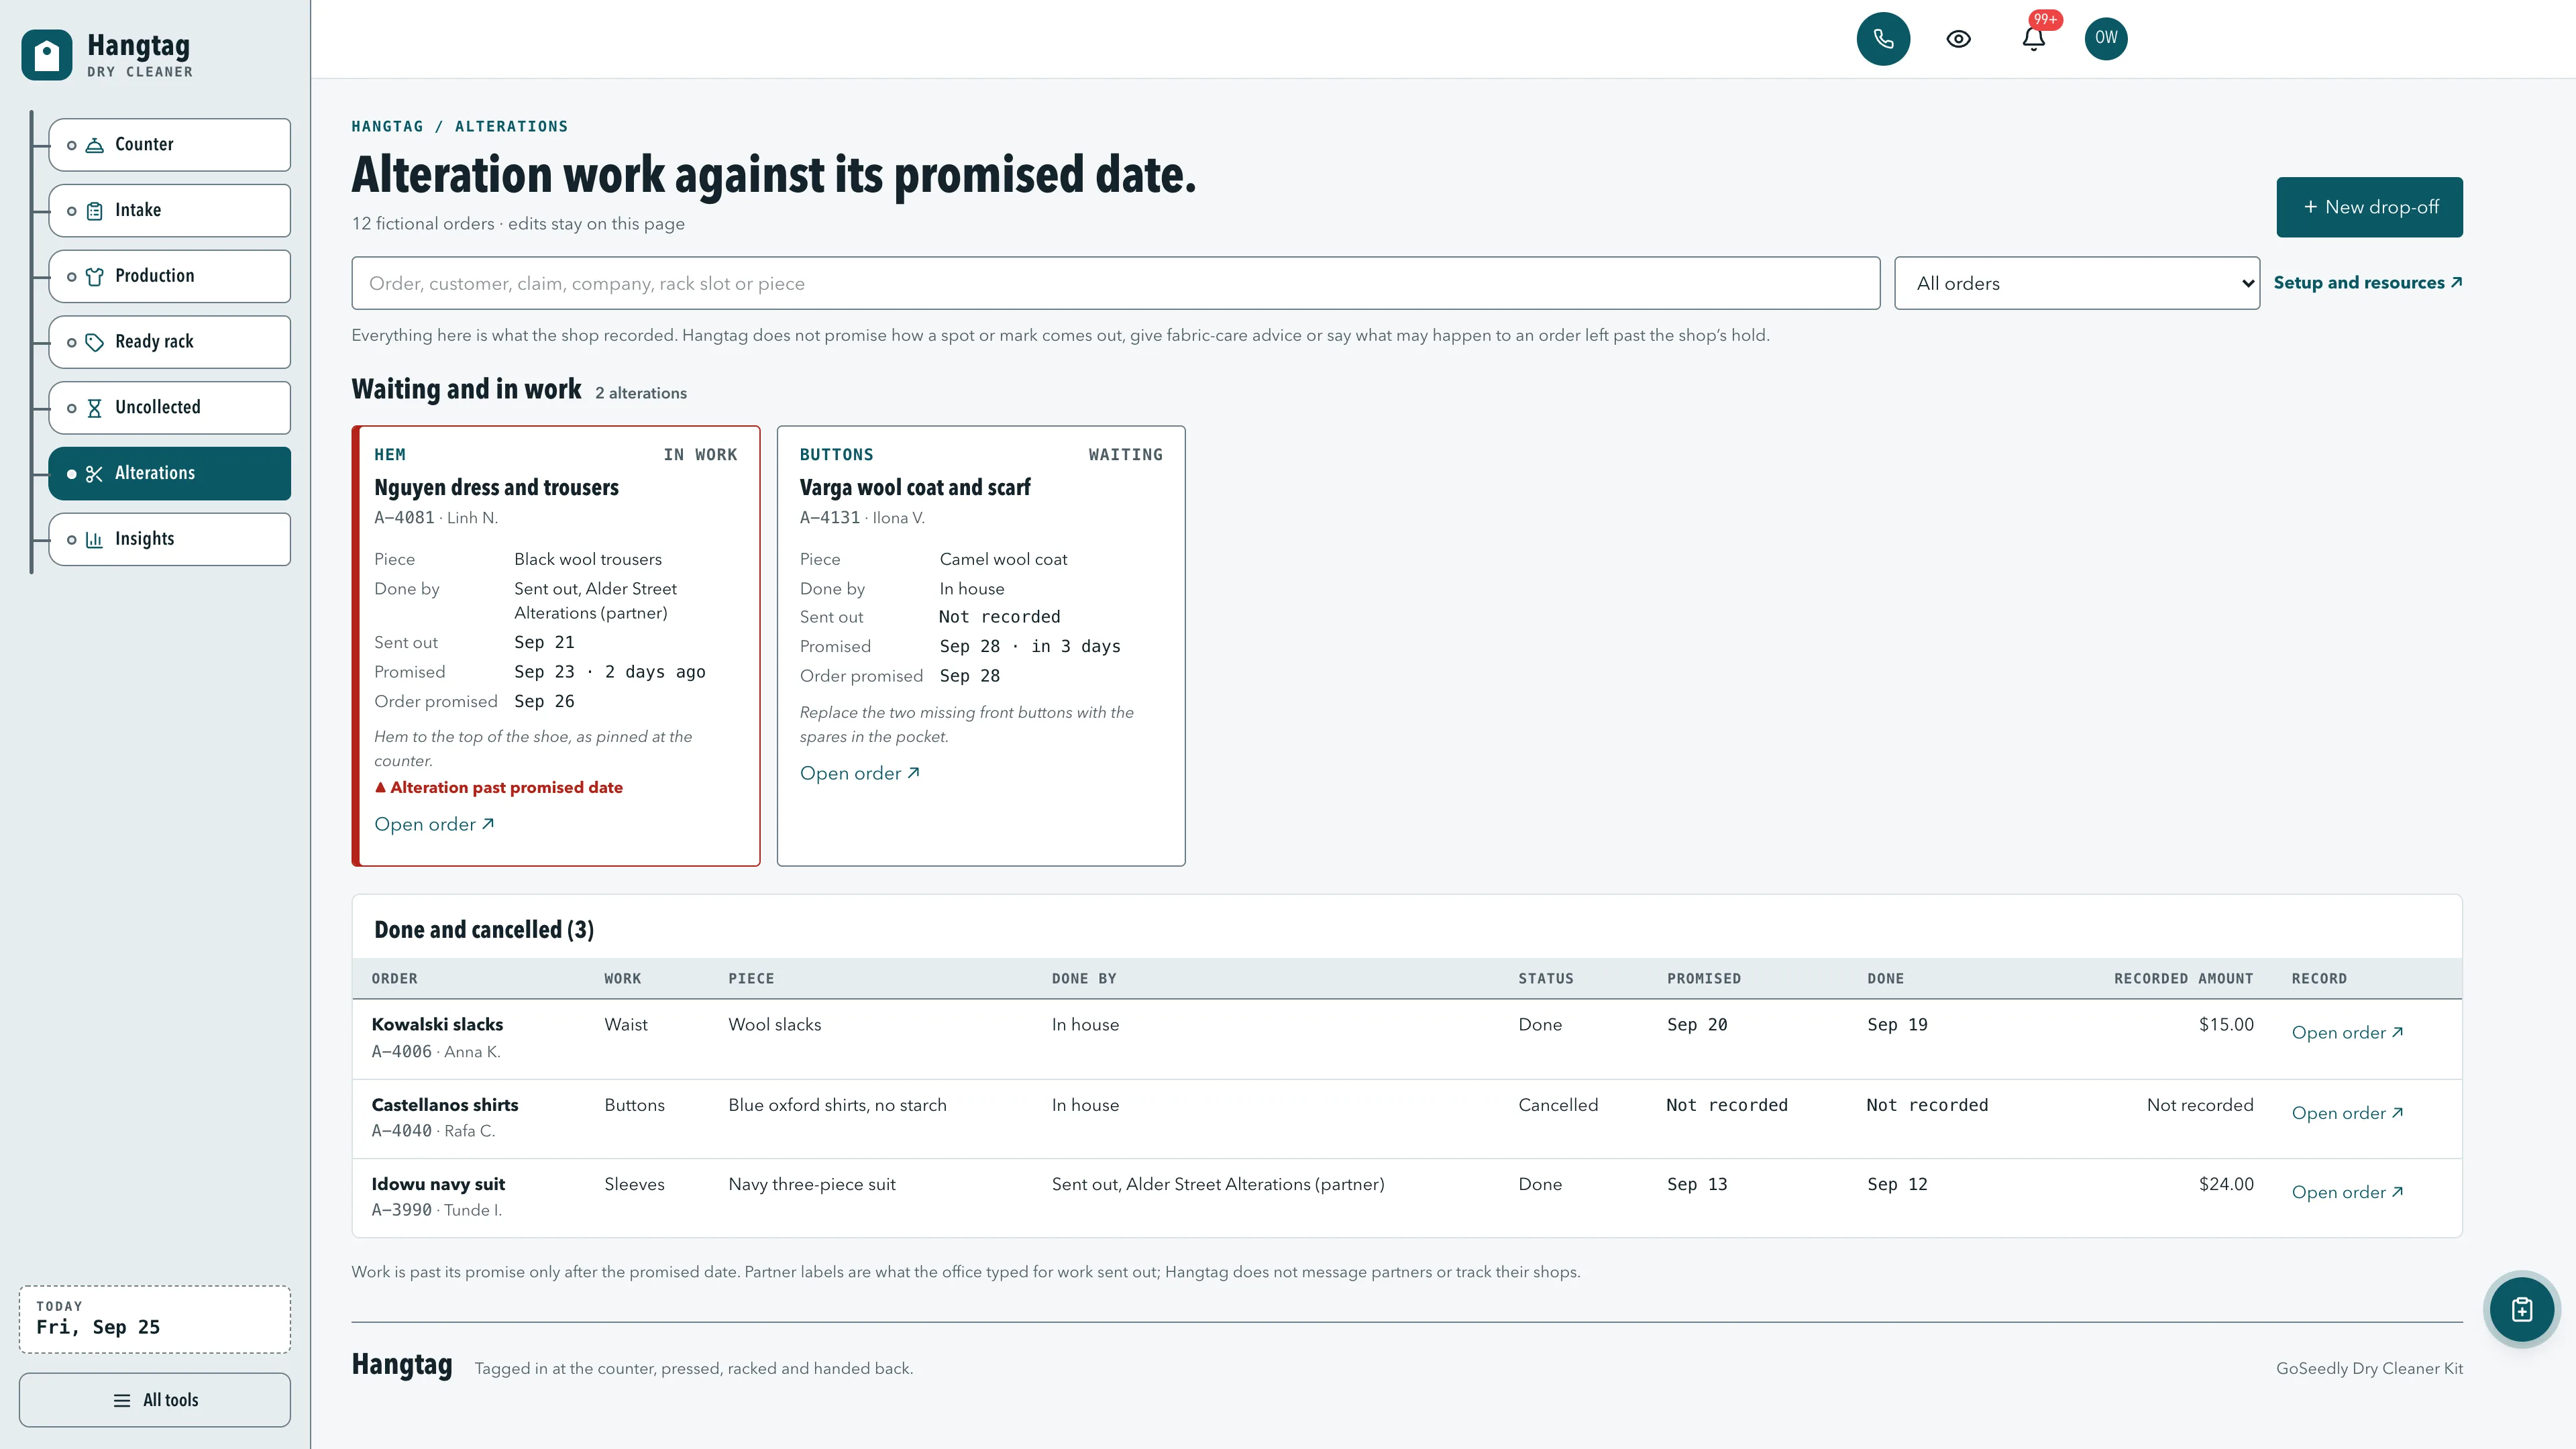Open order in the Idowu navy suit row

[x=2347, y=1192]
